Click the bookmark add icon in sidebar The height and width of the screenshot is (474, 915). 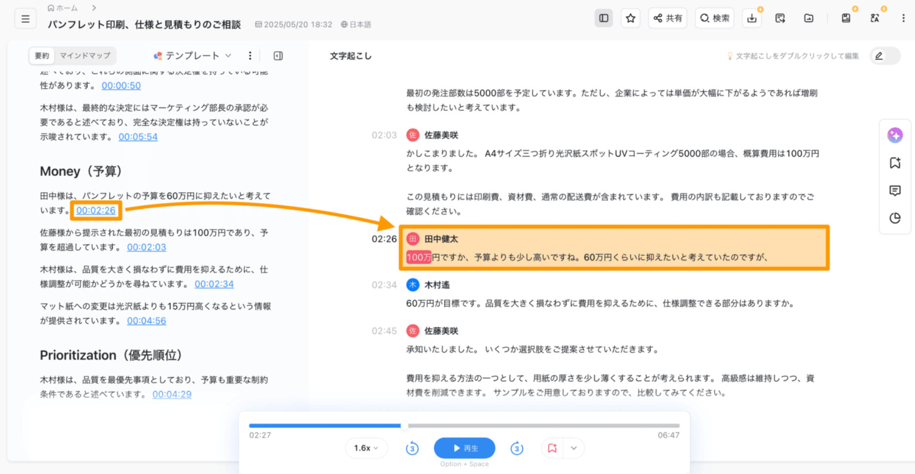pyautogui.click(x=895, y=163)
